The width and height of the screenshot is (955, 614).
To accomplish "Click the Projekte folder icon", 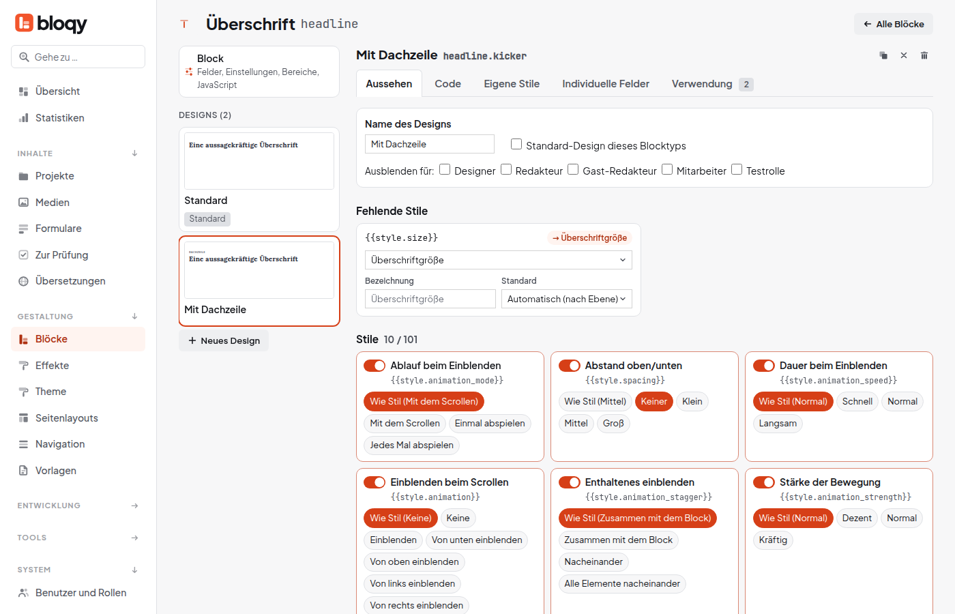I will click(23, 176).
